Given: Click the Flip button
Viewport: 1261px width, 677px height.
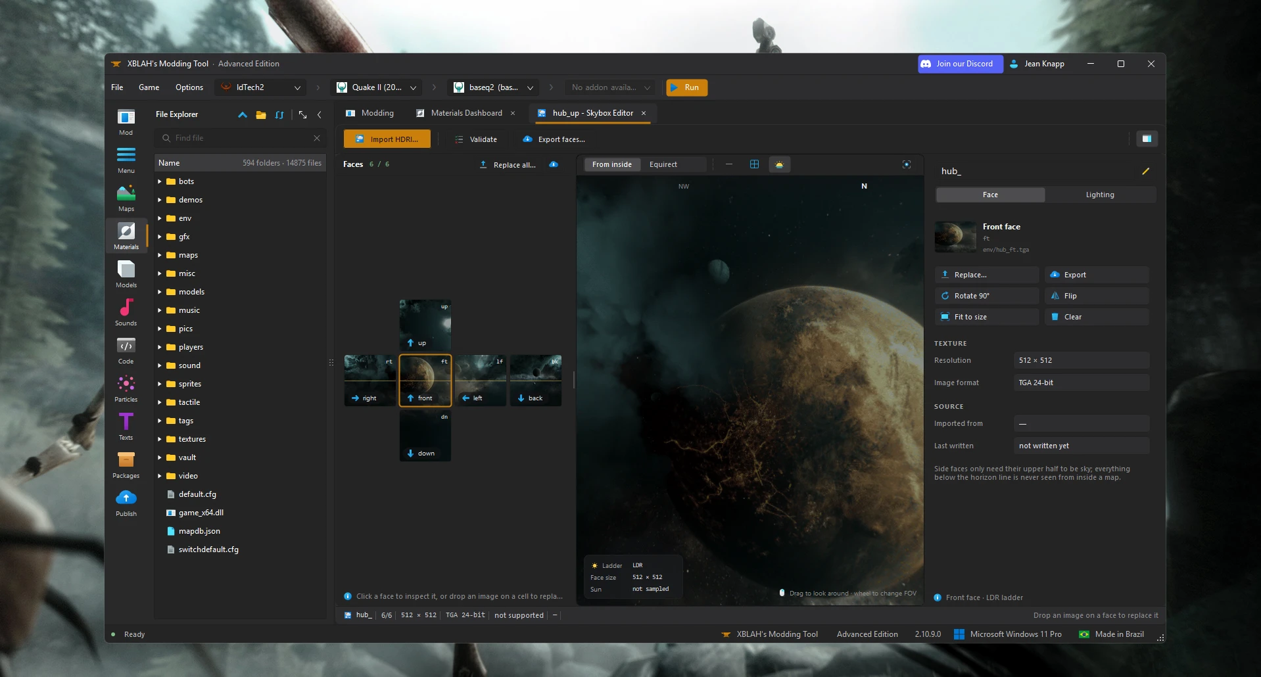Looking at the screenshot, I should coord(1097,296).
